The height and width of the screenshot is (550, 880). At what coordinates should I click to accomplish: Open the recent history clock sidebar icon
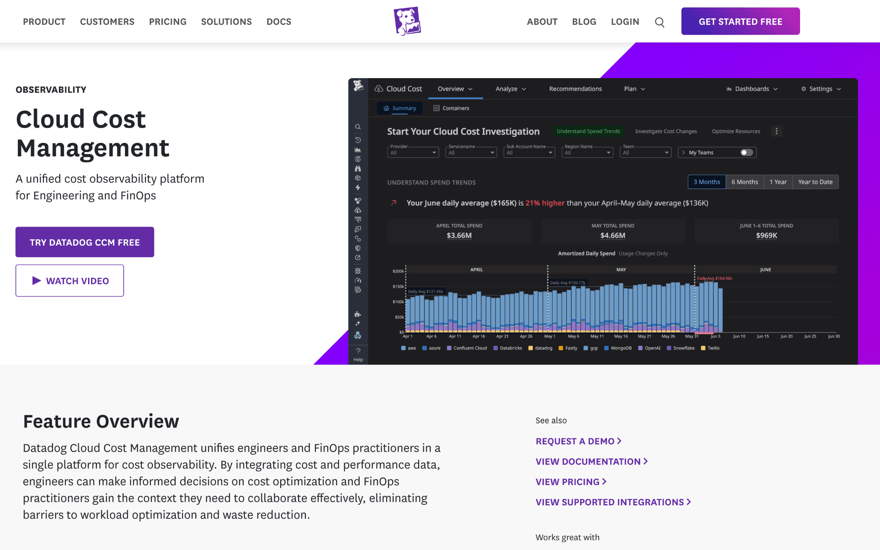[x=357, y=140]
